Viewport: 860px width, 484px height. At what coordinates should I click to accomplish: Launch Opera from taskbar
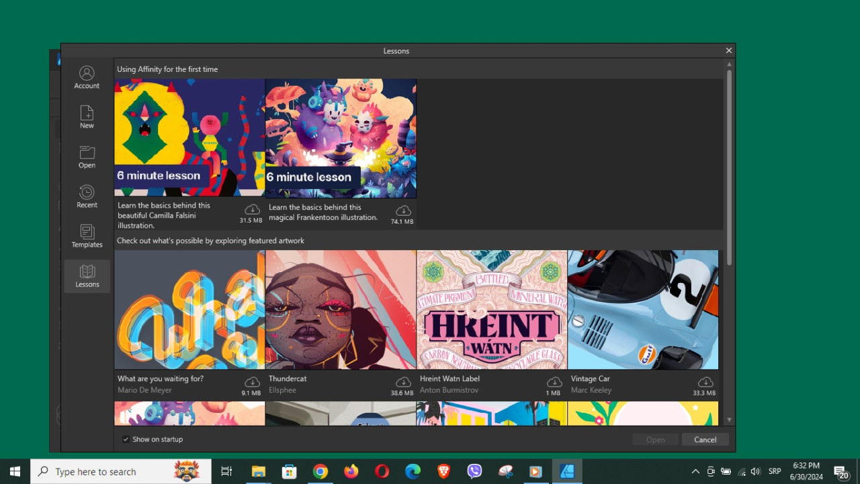(x=382, y=471)
